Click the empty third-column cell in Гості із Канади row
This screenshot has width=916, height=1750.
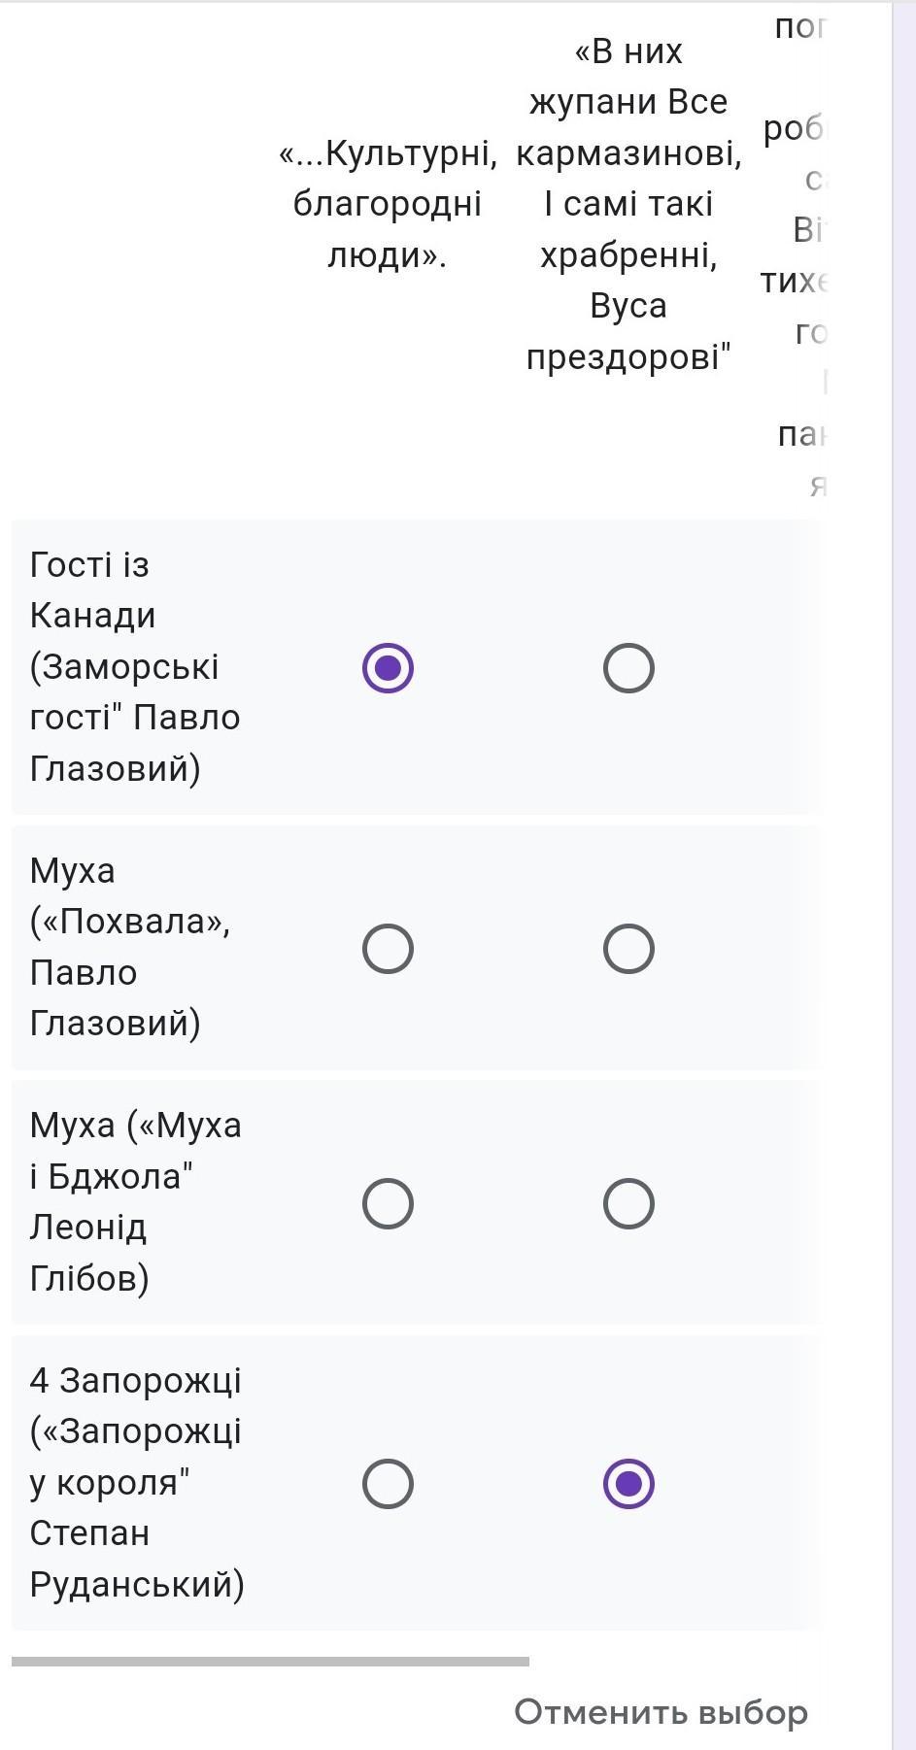click(787, 668)
